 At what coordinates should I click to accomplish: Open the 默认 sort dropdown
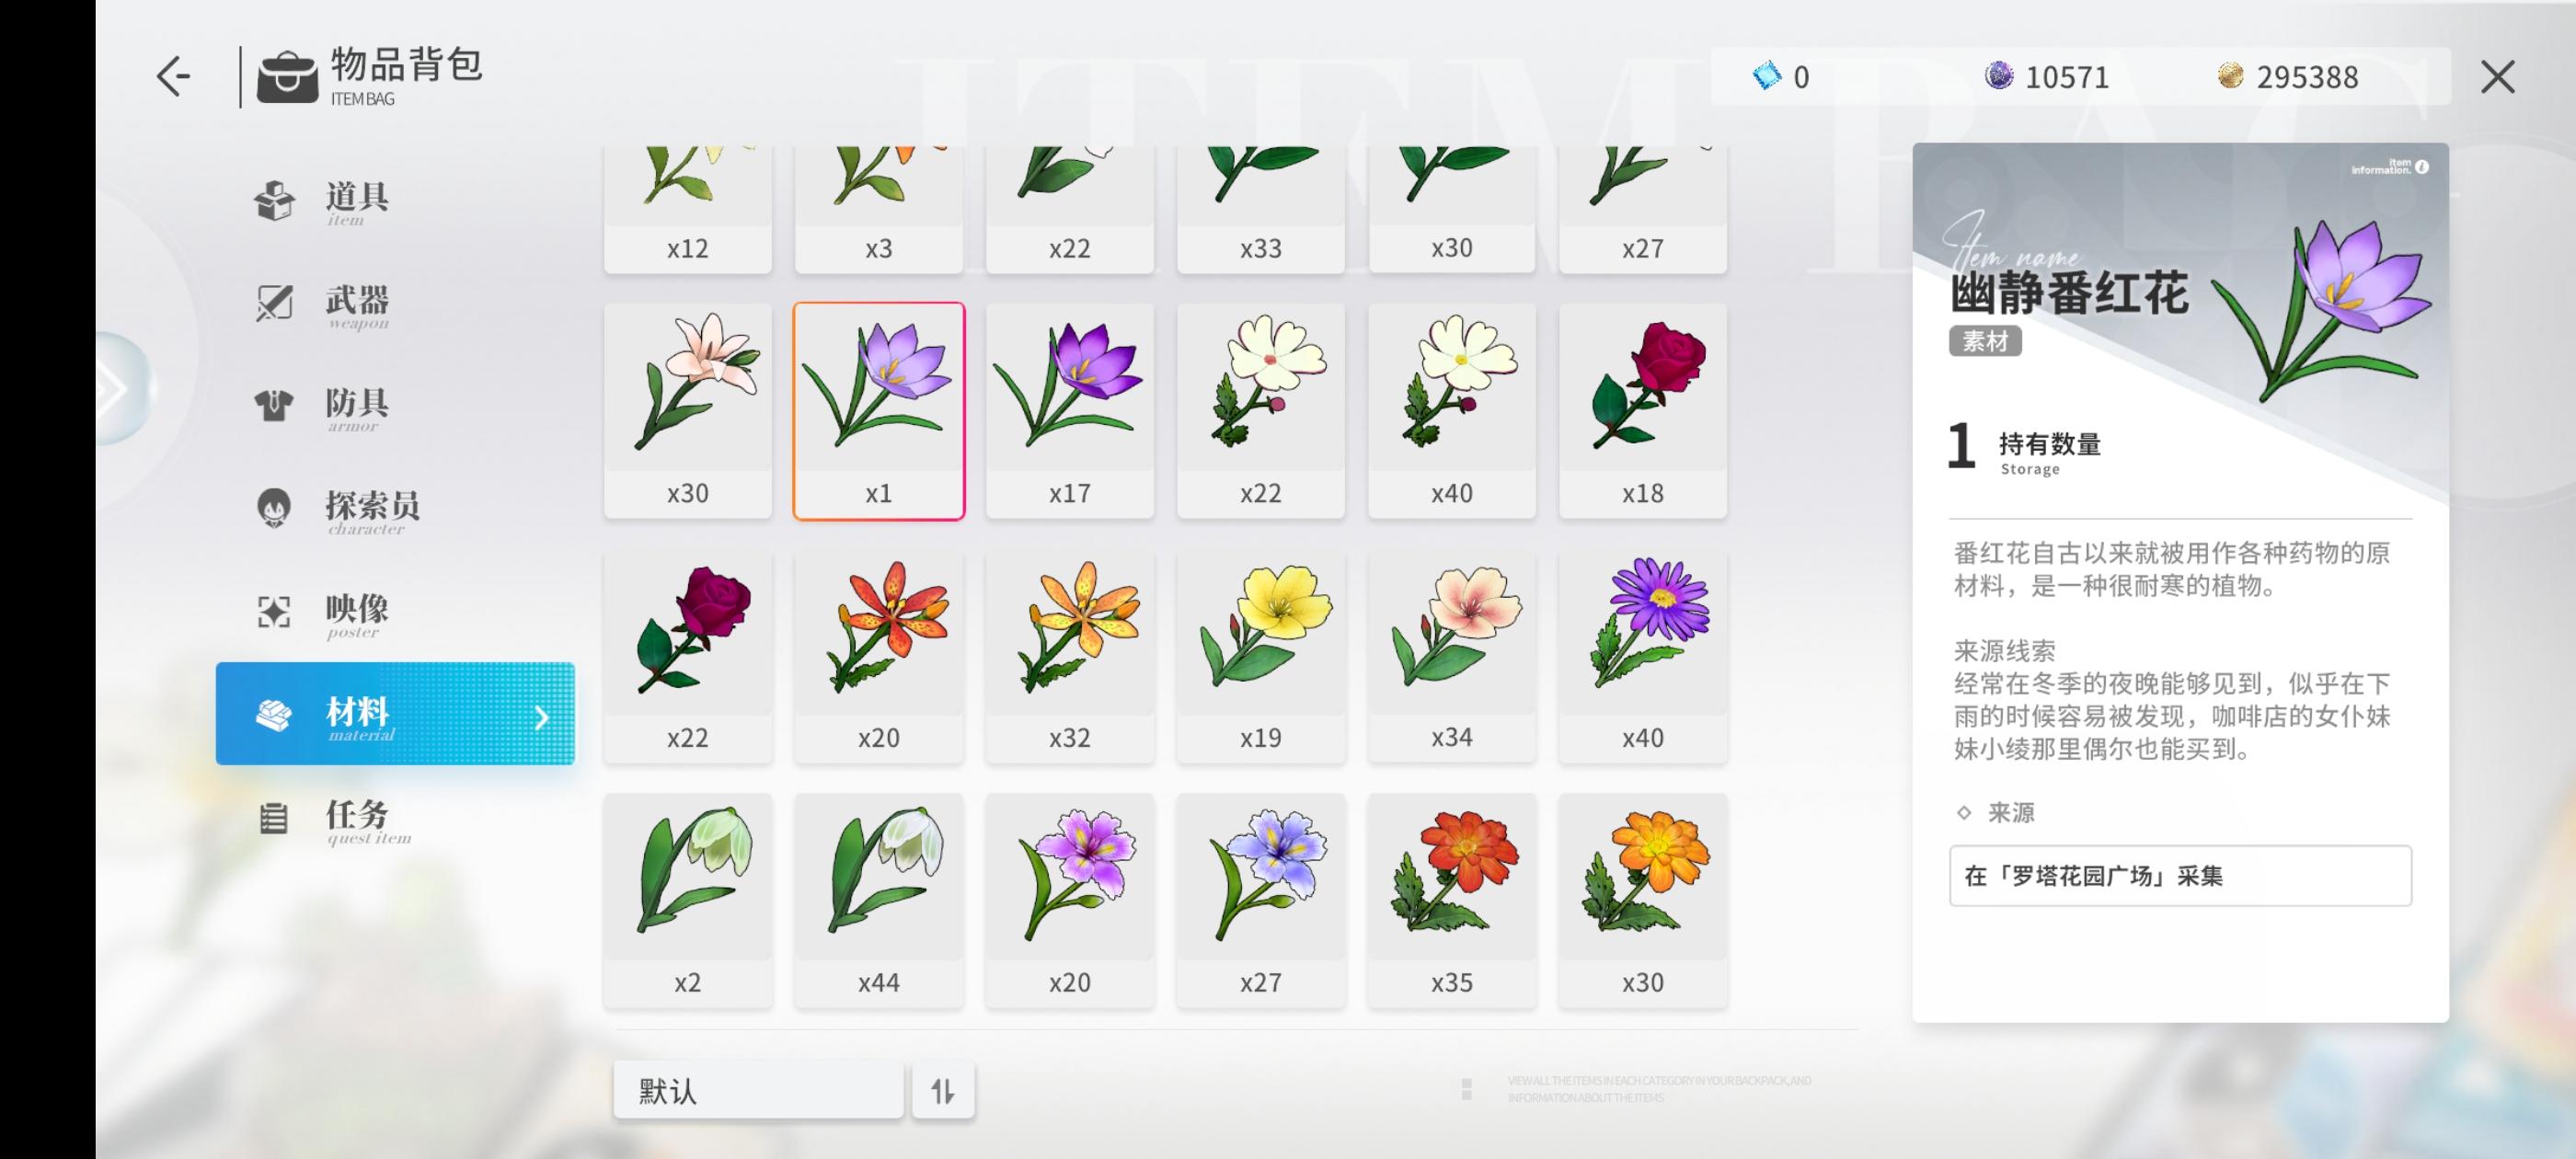[x=758, y=1090]
